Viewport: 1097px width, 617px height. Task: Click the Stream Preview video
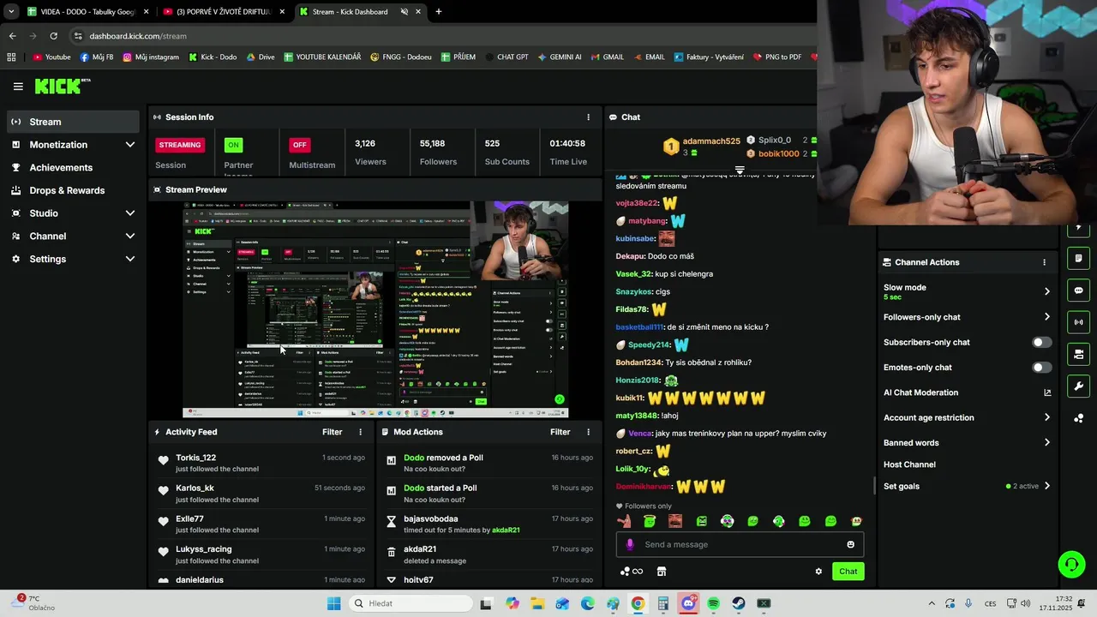(375, 309)
